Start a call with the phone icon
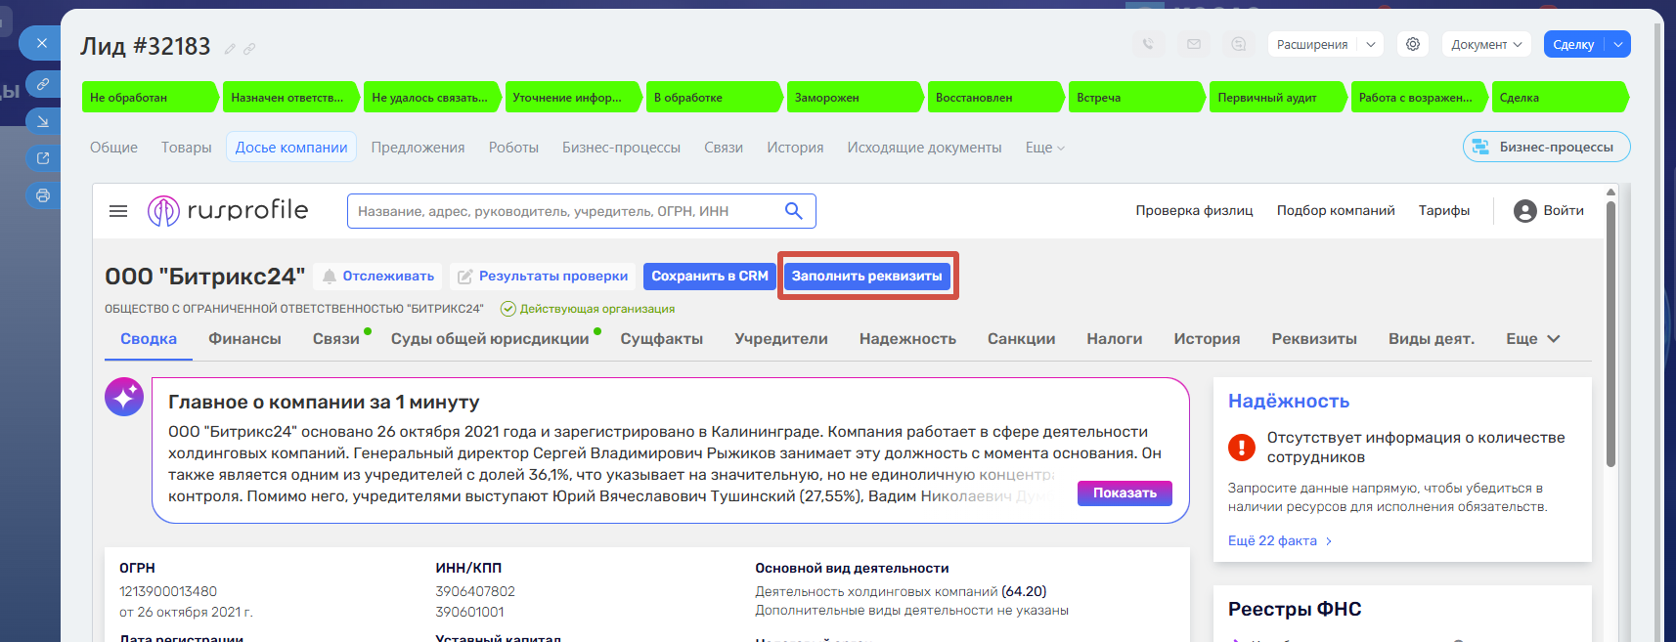1676x642 pixels. 1148,44
